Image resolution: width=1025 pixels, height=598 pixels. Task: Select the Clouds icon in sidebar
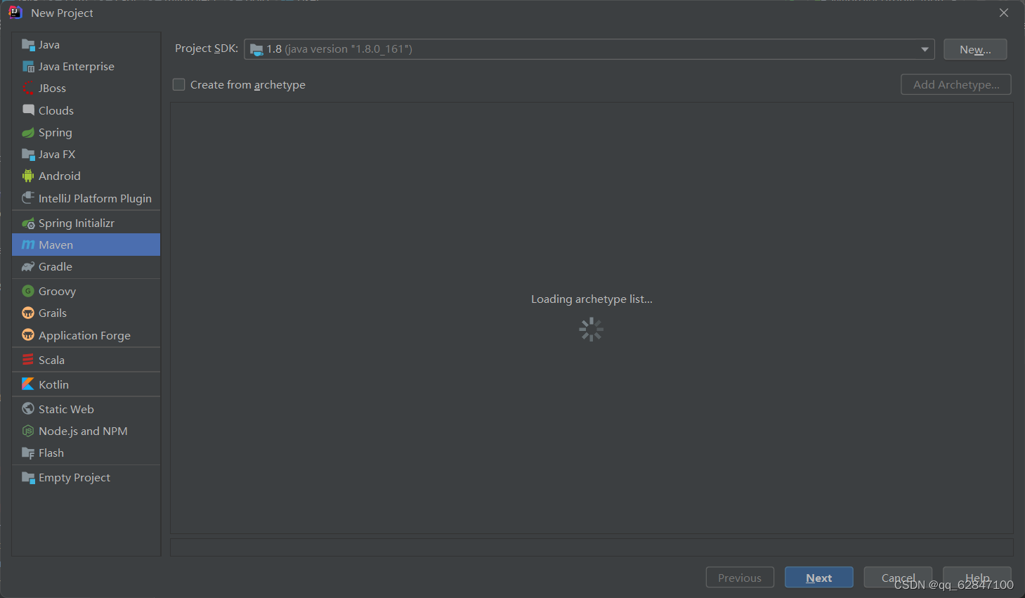(x=28, y=110)
